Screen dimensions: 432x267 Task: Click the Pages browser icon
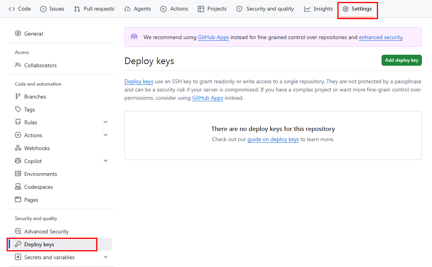pyautogui.click(x=18, y=199)
